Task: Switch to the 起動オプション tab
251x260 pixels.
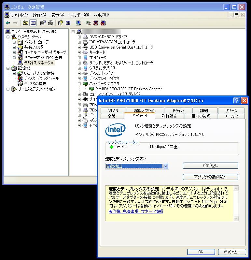Action: tap(145, 110)
